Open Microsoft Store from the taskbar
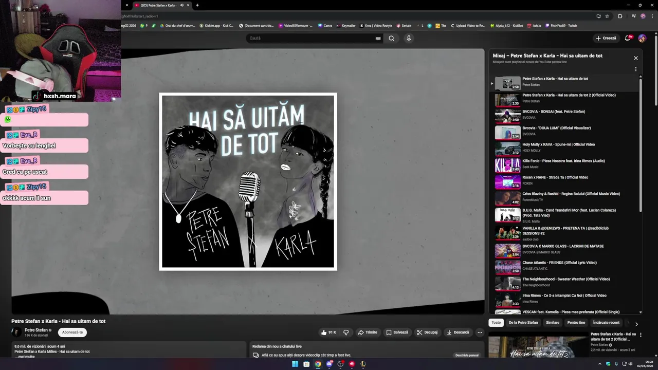This screenshot has height=370, width=658. pyautogui.click(x=306, y=364)
